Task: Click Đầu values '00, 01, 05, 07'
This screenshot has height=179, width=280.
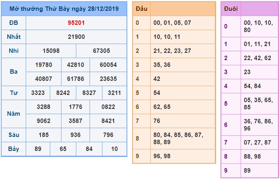Action: pos(172,23)
